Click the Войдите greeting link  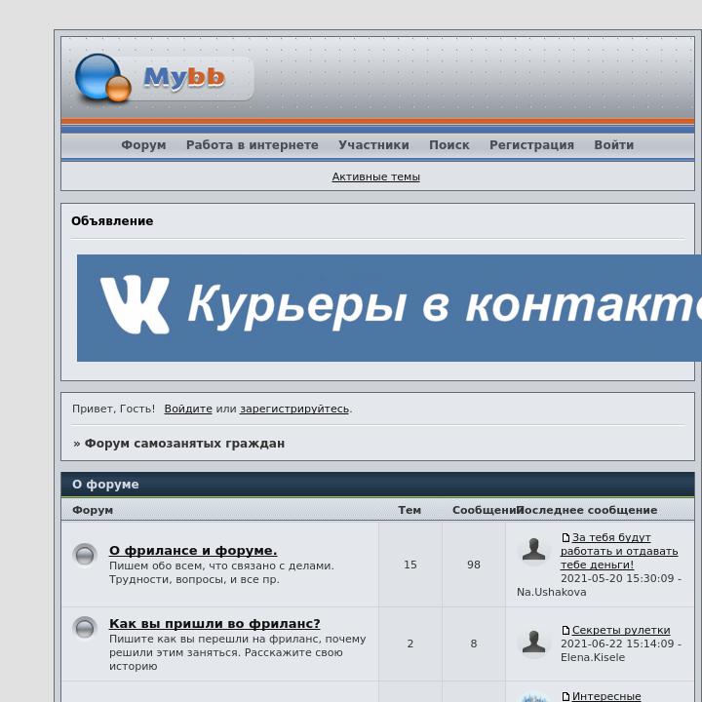pyautogui.click(x=188, y=409)
